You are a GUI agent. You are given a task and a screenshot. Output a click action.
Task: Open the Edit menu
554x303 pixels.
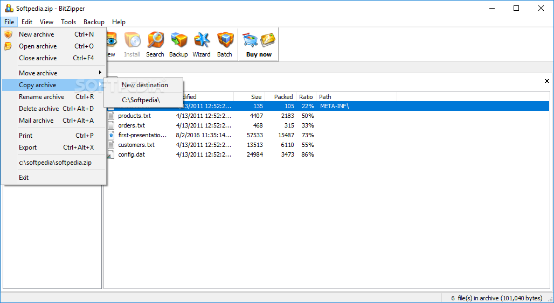(x=27, y=22)
